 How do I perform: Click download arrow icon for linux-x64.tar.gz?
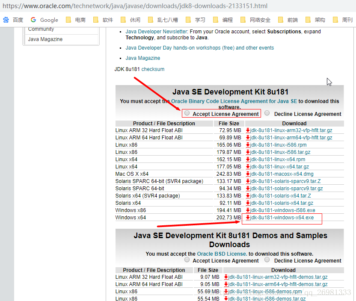(248, 167)
